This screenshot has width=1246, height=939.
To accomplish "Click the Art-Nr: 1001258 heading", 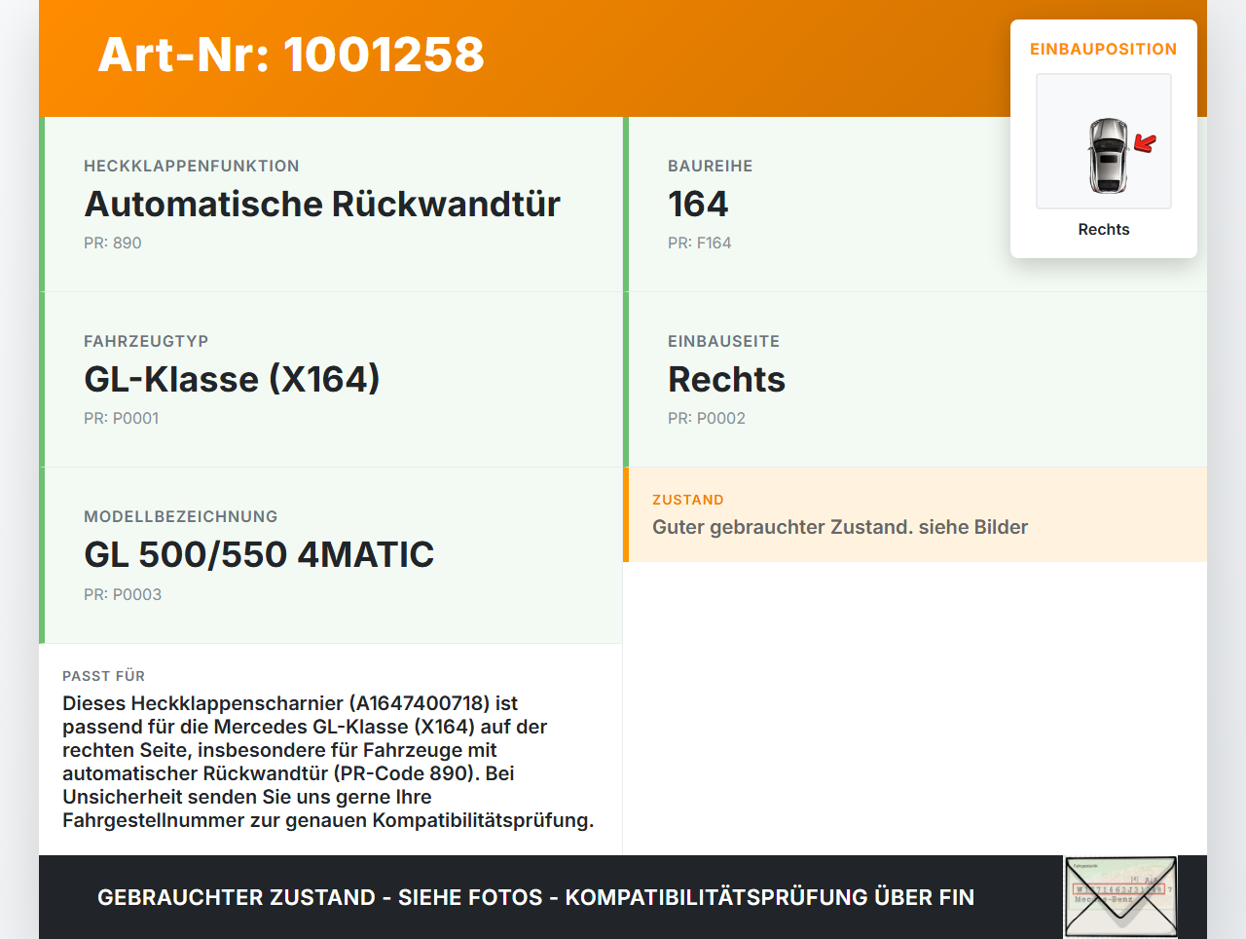I will pyautogui.click(x=291, y=55).
